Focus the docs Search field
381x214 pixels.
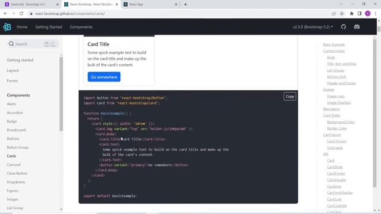(33, 44)
